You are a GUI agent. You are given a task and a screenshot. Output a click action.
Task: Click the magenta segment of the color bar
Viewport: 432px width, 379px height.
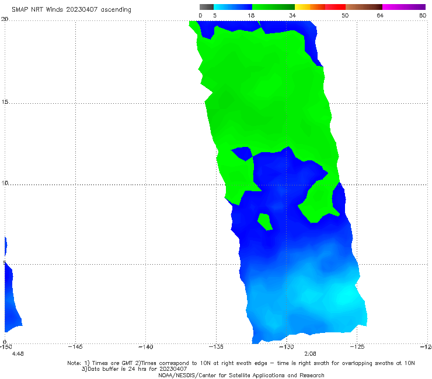404,7
